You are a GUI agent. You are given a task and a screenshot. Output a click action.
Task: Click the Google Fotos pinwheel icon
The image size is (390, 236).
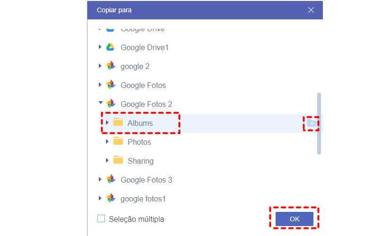click(x=111, y=85)
